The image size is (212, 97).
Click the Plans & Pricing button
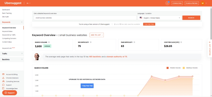[x=192, y=3]
